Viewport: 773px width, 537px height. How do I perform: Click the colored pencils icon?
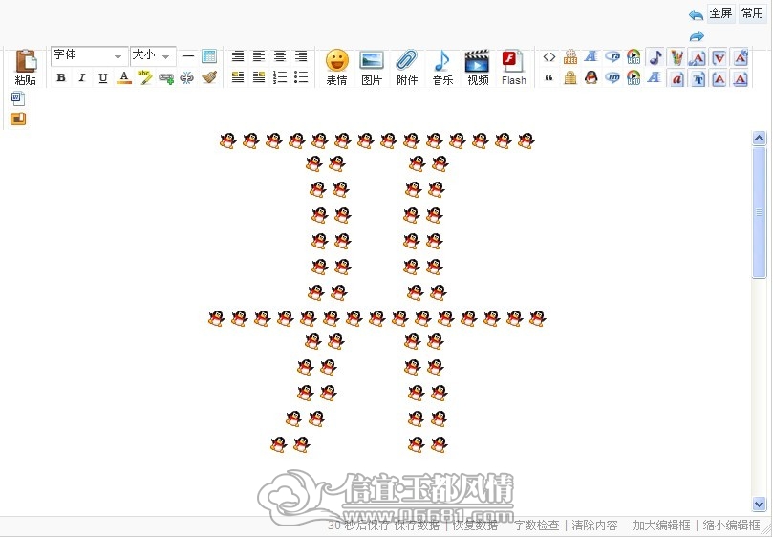[676, 57]
